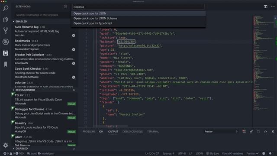Change the JSON language mode status
The image size is (277, 156).
tap(199, 153)
